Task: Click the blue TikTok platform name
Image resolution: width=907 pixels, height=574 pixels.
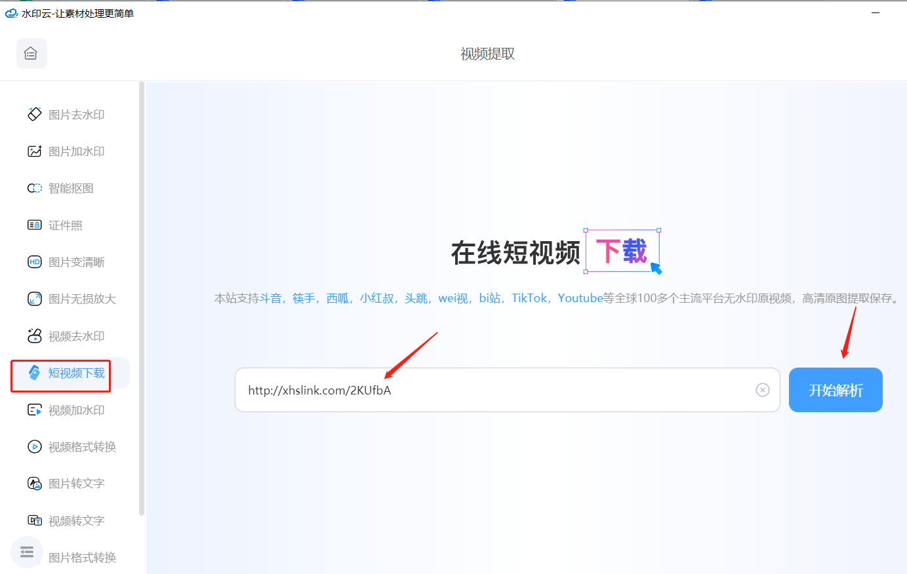Action: click(529, 298)
